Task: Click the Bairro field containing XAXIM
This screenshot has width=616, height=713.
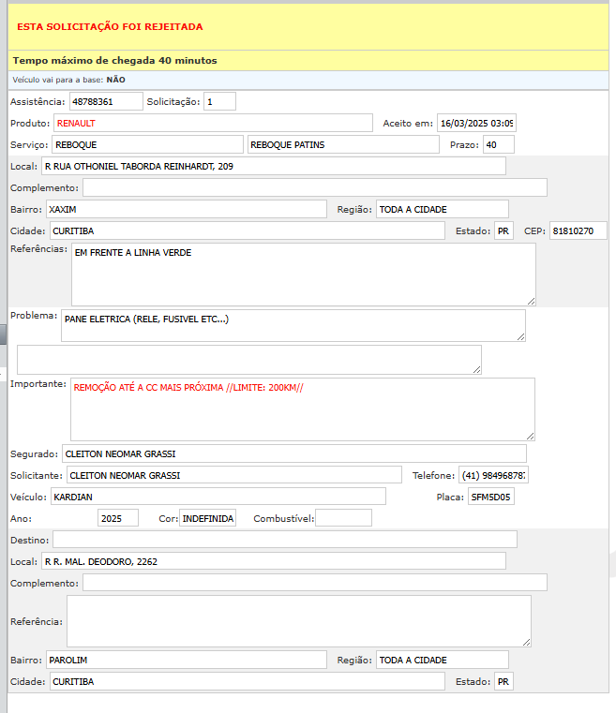Action: [x=186, y=210]
